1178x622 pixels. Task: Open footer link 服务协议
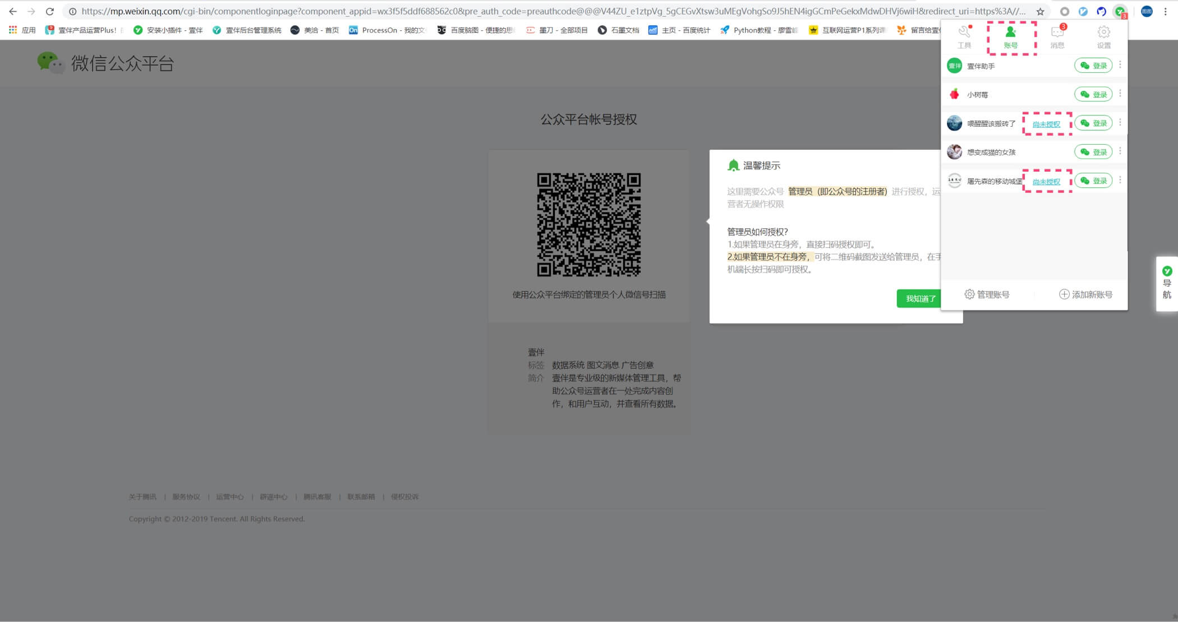point(186,497)
